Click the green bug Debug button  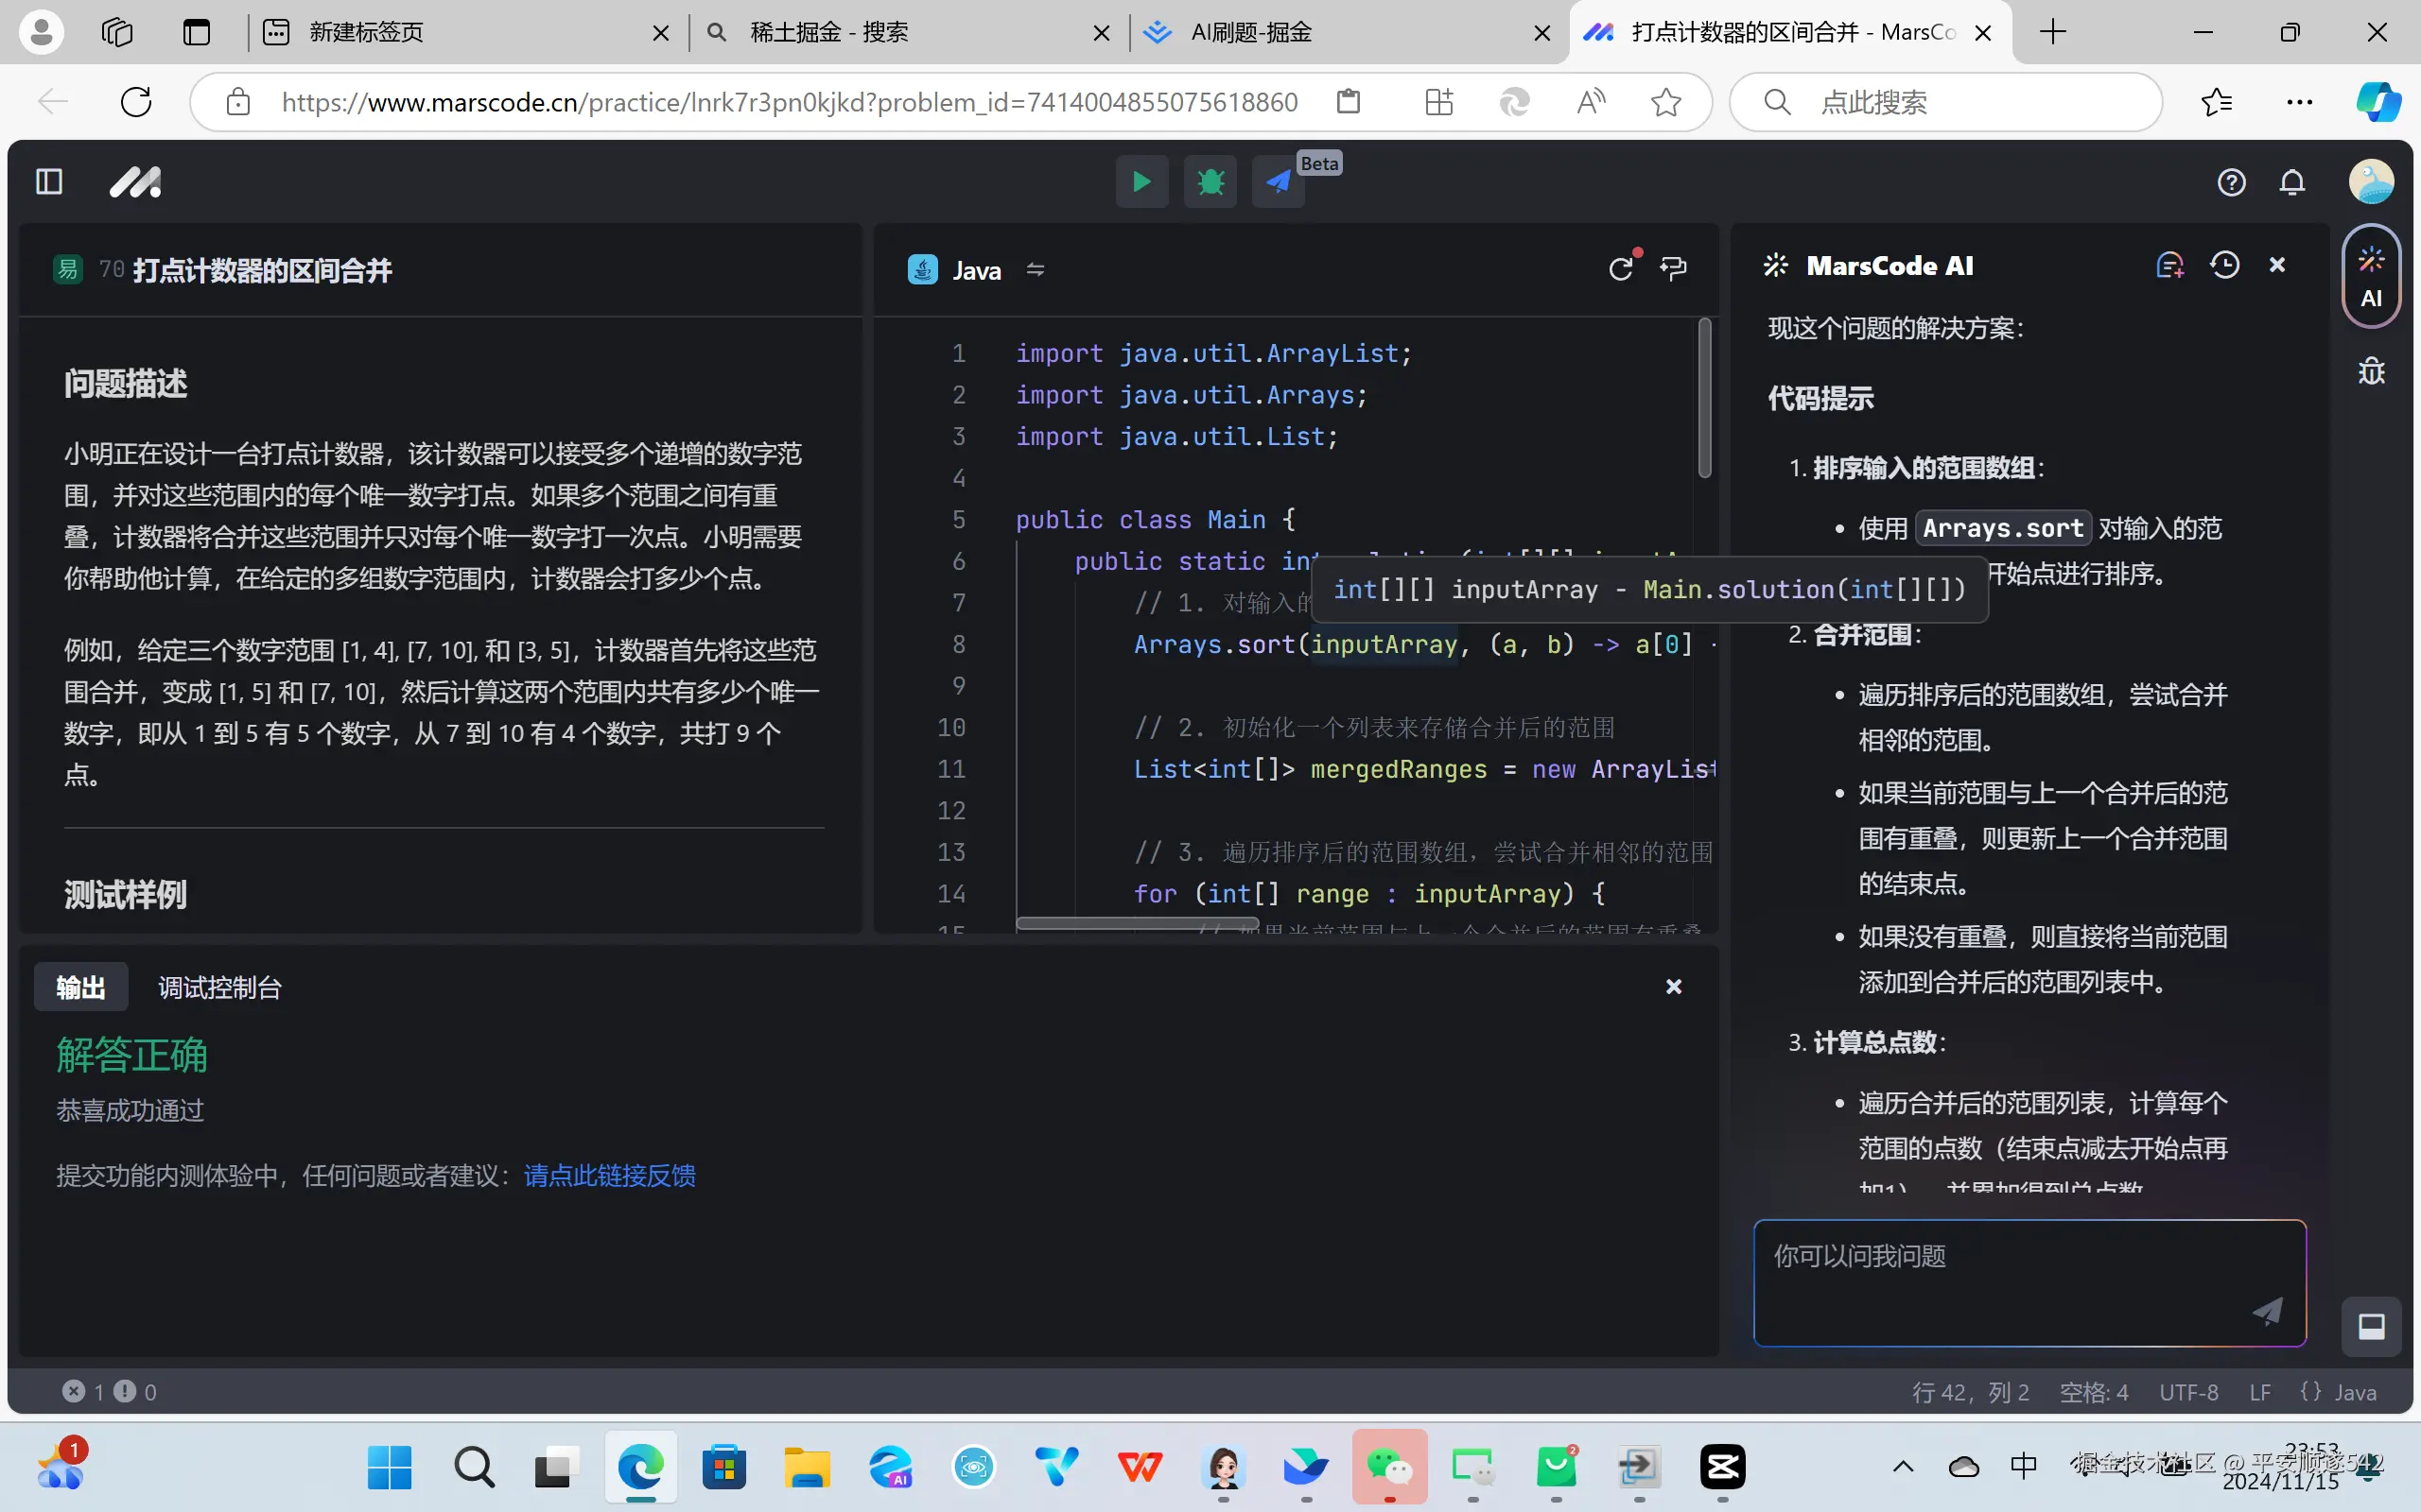[x=1210, y=182]
